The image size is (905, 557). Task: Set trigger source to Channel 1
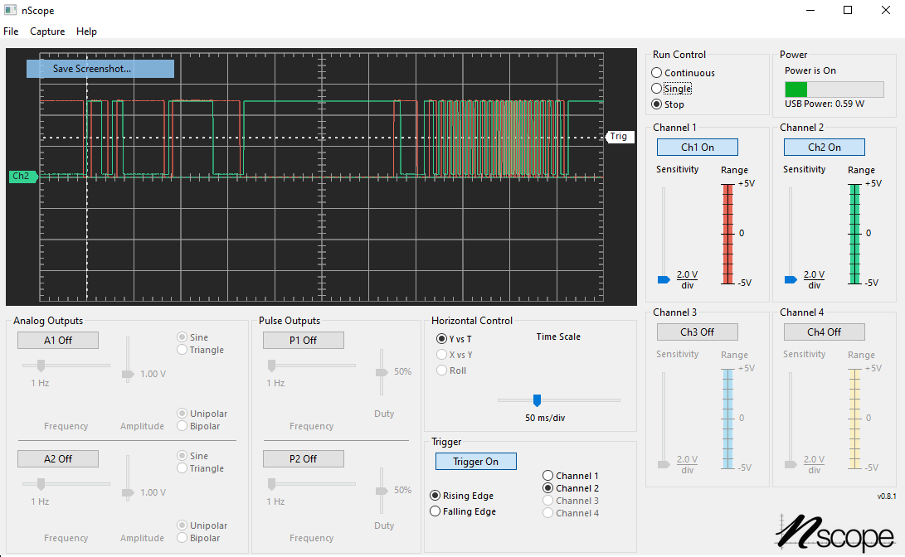click(x=548, y=476)
